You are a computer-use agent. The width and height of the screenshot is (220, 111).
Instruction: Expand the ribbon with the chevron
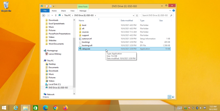170,10
